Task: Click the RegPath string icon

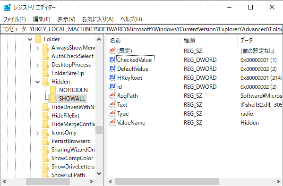Action: pos(112,95)
